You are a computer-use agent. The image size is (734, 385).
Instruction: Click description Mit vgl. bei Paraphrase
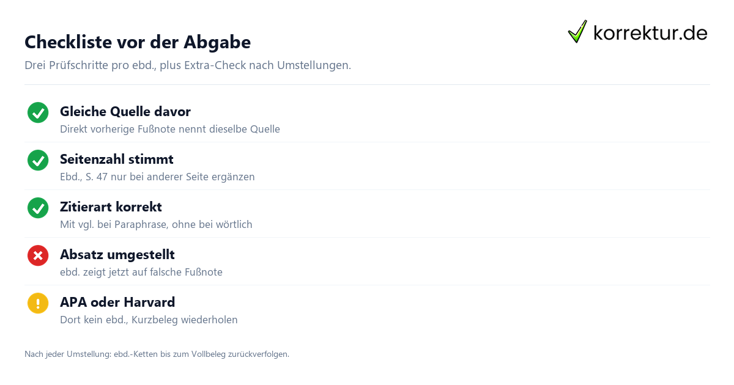coord(156,225)
